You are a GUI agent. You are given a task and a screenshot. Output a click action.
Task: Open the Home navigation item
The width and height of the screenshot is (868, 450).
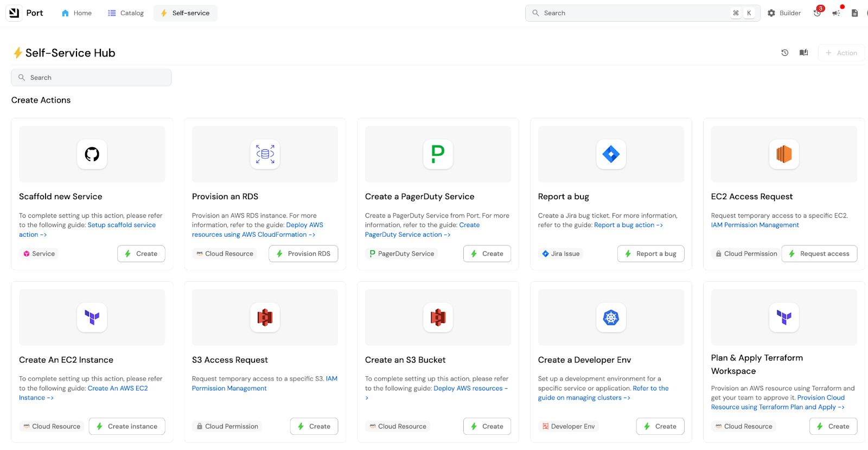pos(76,13)
